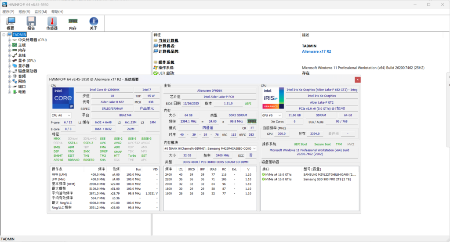Click the Alienware 0FHD6K motherboard field

point(210,90)
